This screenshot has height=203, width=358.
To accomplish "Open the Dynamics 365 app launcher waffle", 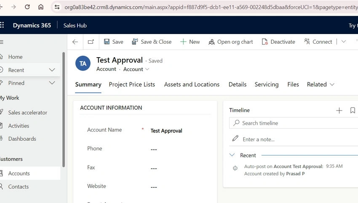I will click(x=2, y=25).
